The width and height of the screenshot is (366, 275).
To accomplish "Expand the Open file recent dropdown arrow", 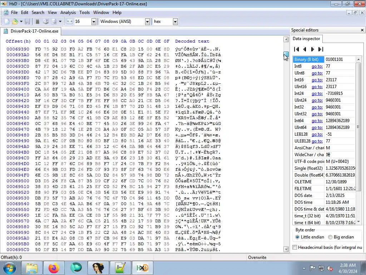I will tap(21, 21).
